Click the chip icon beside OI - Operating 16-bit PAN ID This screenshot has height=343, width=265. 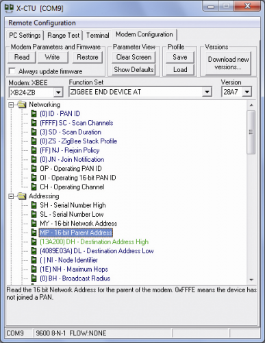[x=34, y=178]
